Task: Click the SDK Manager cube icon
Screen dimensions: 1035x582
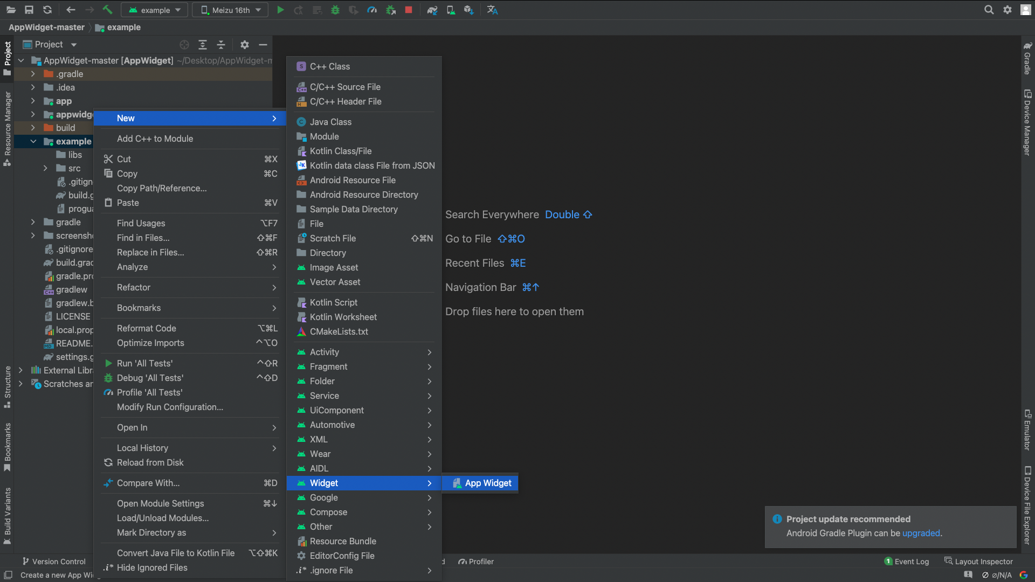Action: [468, 10]
